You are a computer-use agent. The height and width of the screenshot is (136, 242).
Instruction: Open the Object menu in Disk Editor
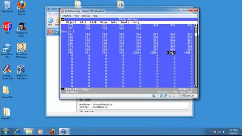pos(71,22)
